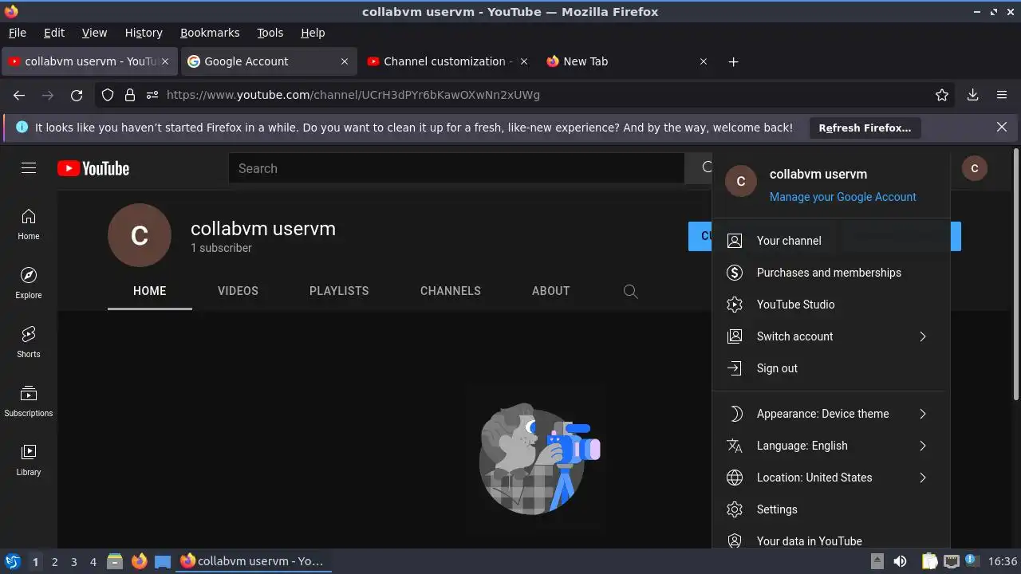Open the taskbar start menu icon
This screenshot has width=1021, height=574.
point(13,561)
